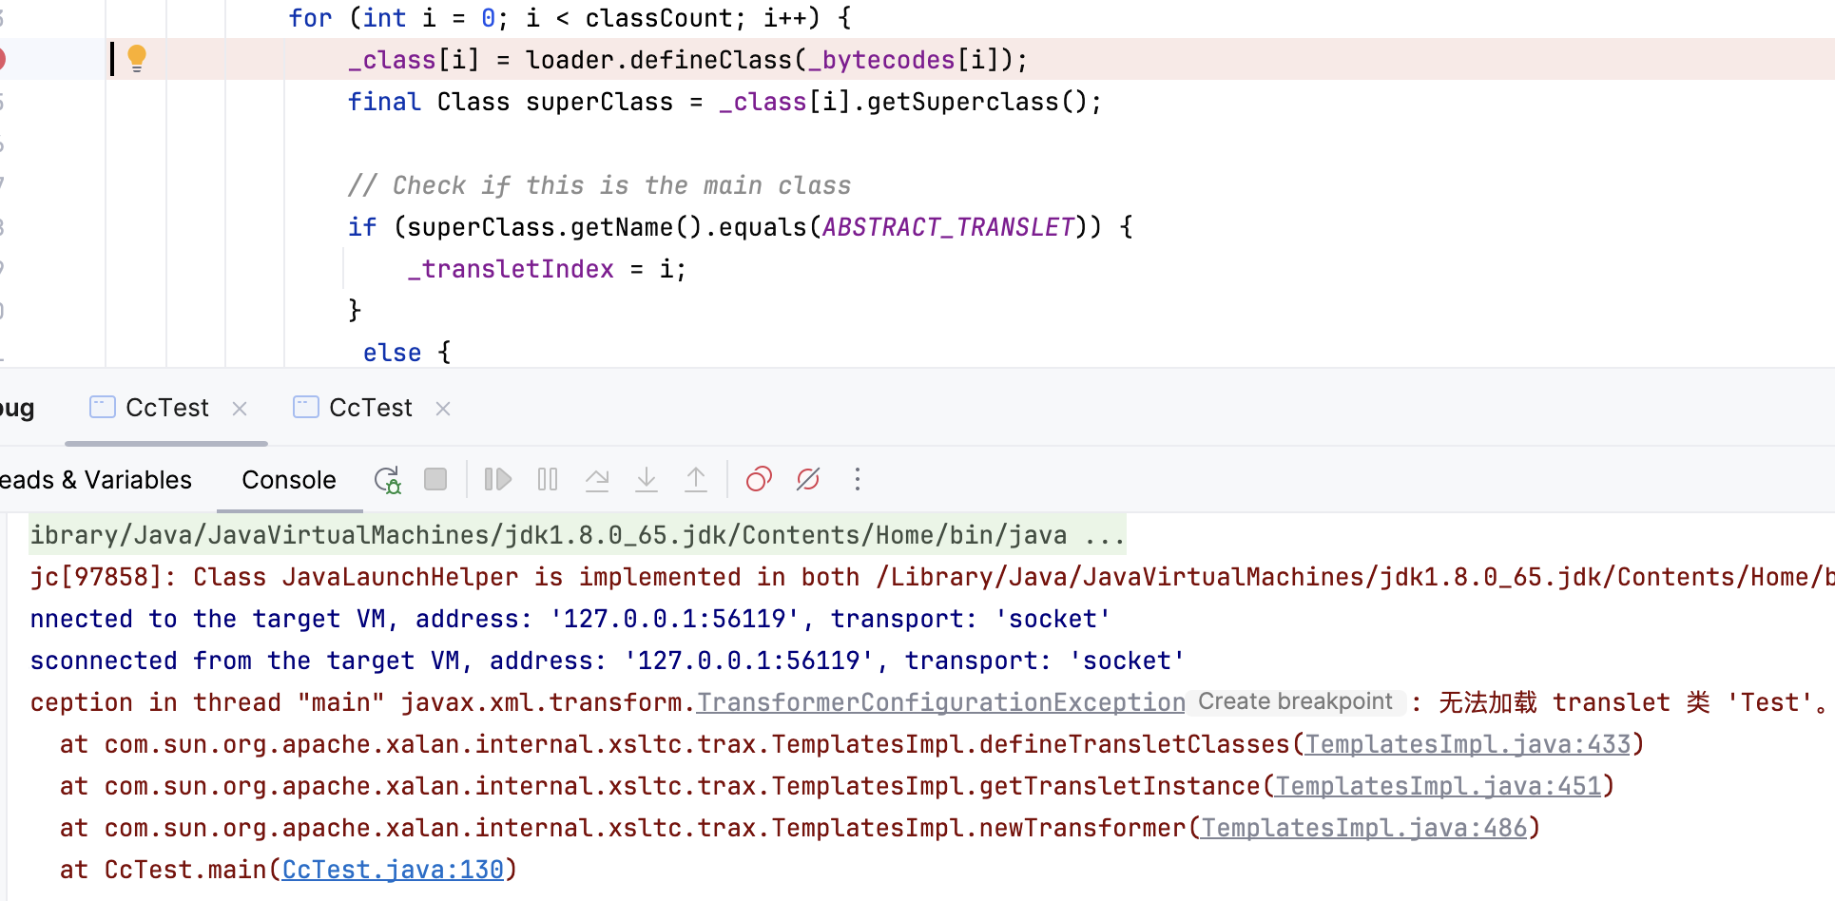Pause the program
Viewport: 1835px width, 901px height.
pyautogui.click(x=548, y=479)
